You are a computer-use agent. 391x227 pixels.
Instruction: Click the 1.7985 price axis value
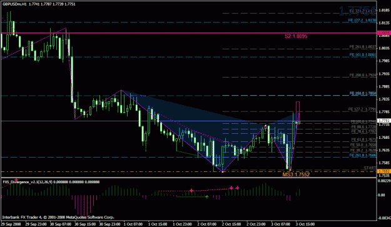385,61
